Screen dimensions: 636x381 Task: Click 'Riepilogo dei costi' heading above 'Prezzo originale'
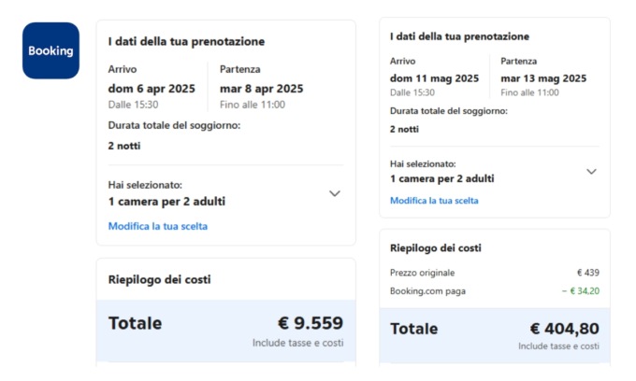[x=436, y=247]
